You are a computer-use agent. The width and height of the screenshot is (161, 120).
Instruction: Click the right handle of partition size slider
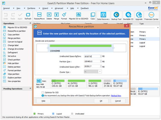[113, 48]
